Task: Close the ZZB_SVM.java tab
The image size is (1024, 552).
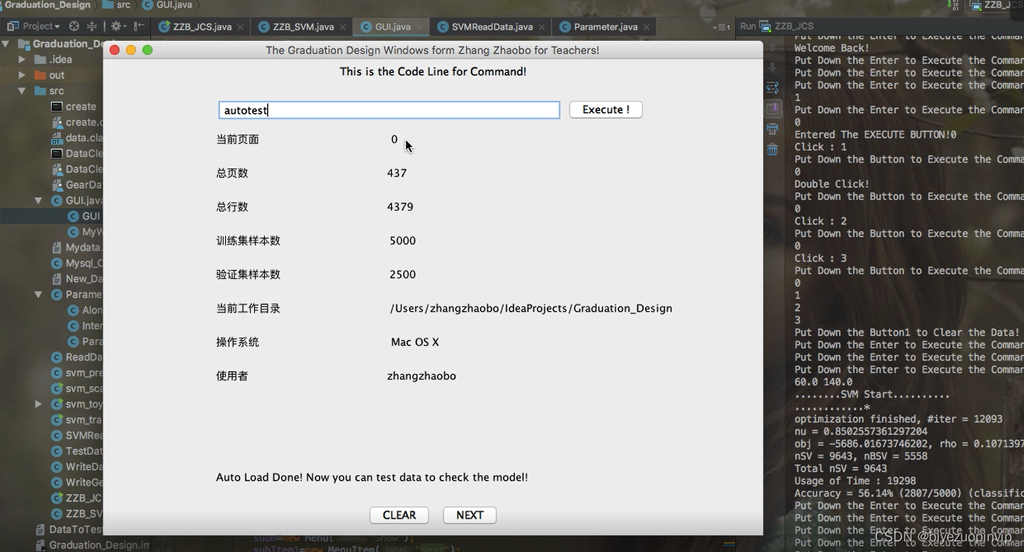Action: (x=343, y=27)
